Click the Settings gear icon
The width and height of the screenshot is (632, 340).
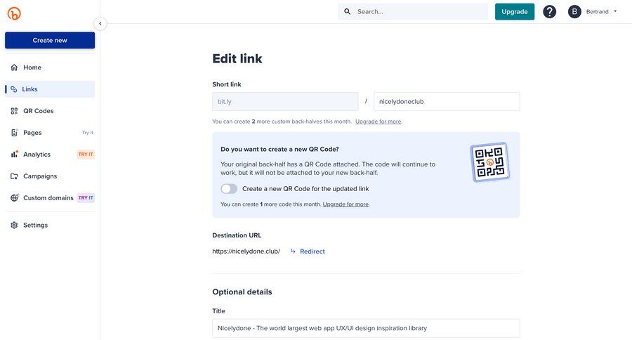click(14, 225)
